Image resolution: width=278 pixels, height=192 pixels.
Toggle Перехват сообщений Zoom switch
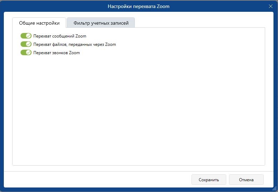(26, 36)
